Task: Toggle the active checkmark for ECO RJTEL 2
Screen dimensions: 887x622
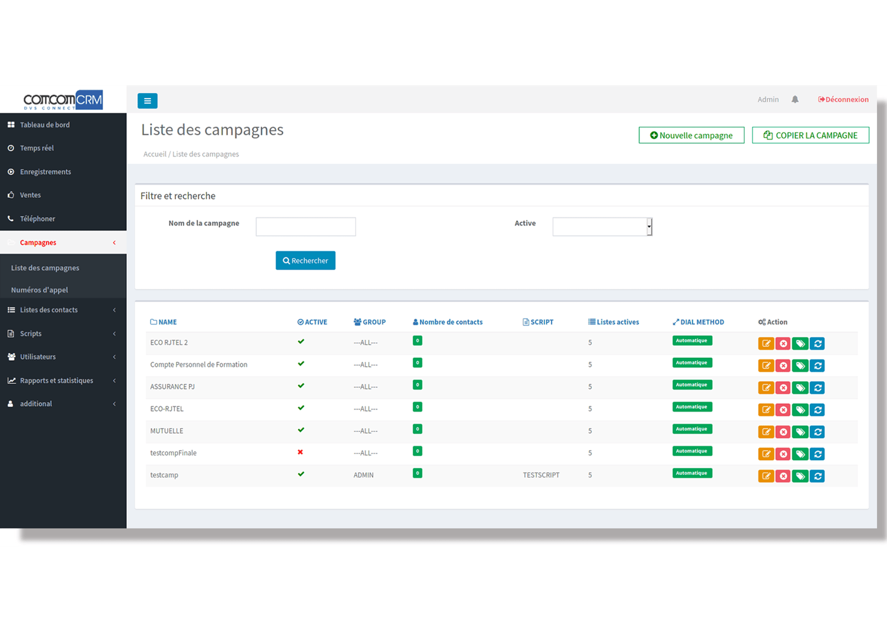Action: tap(301, 342)
